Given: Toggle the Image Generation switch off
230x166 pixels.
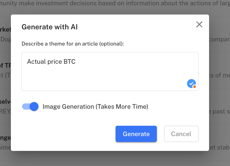Looking at the screenshot, I should (30, 106).
